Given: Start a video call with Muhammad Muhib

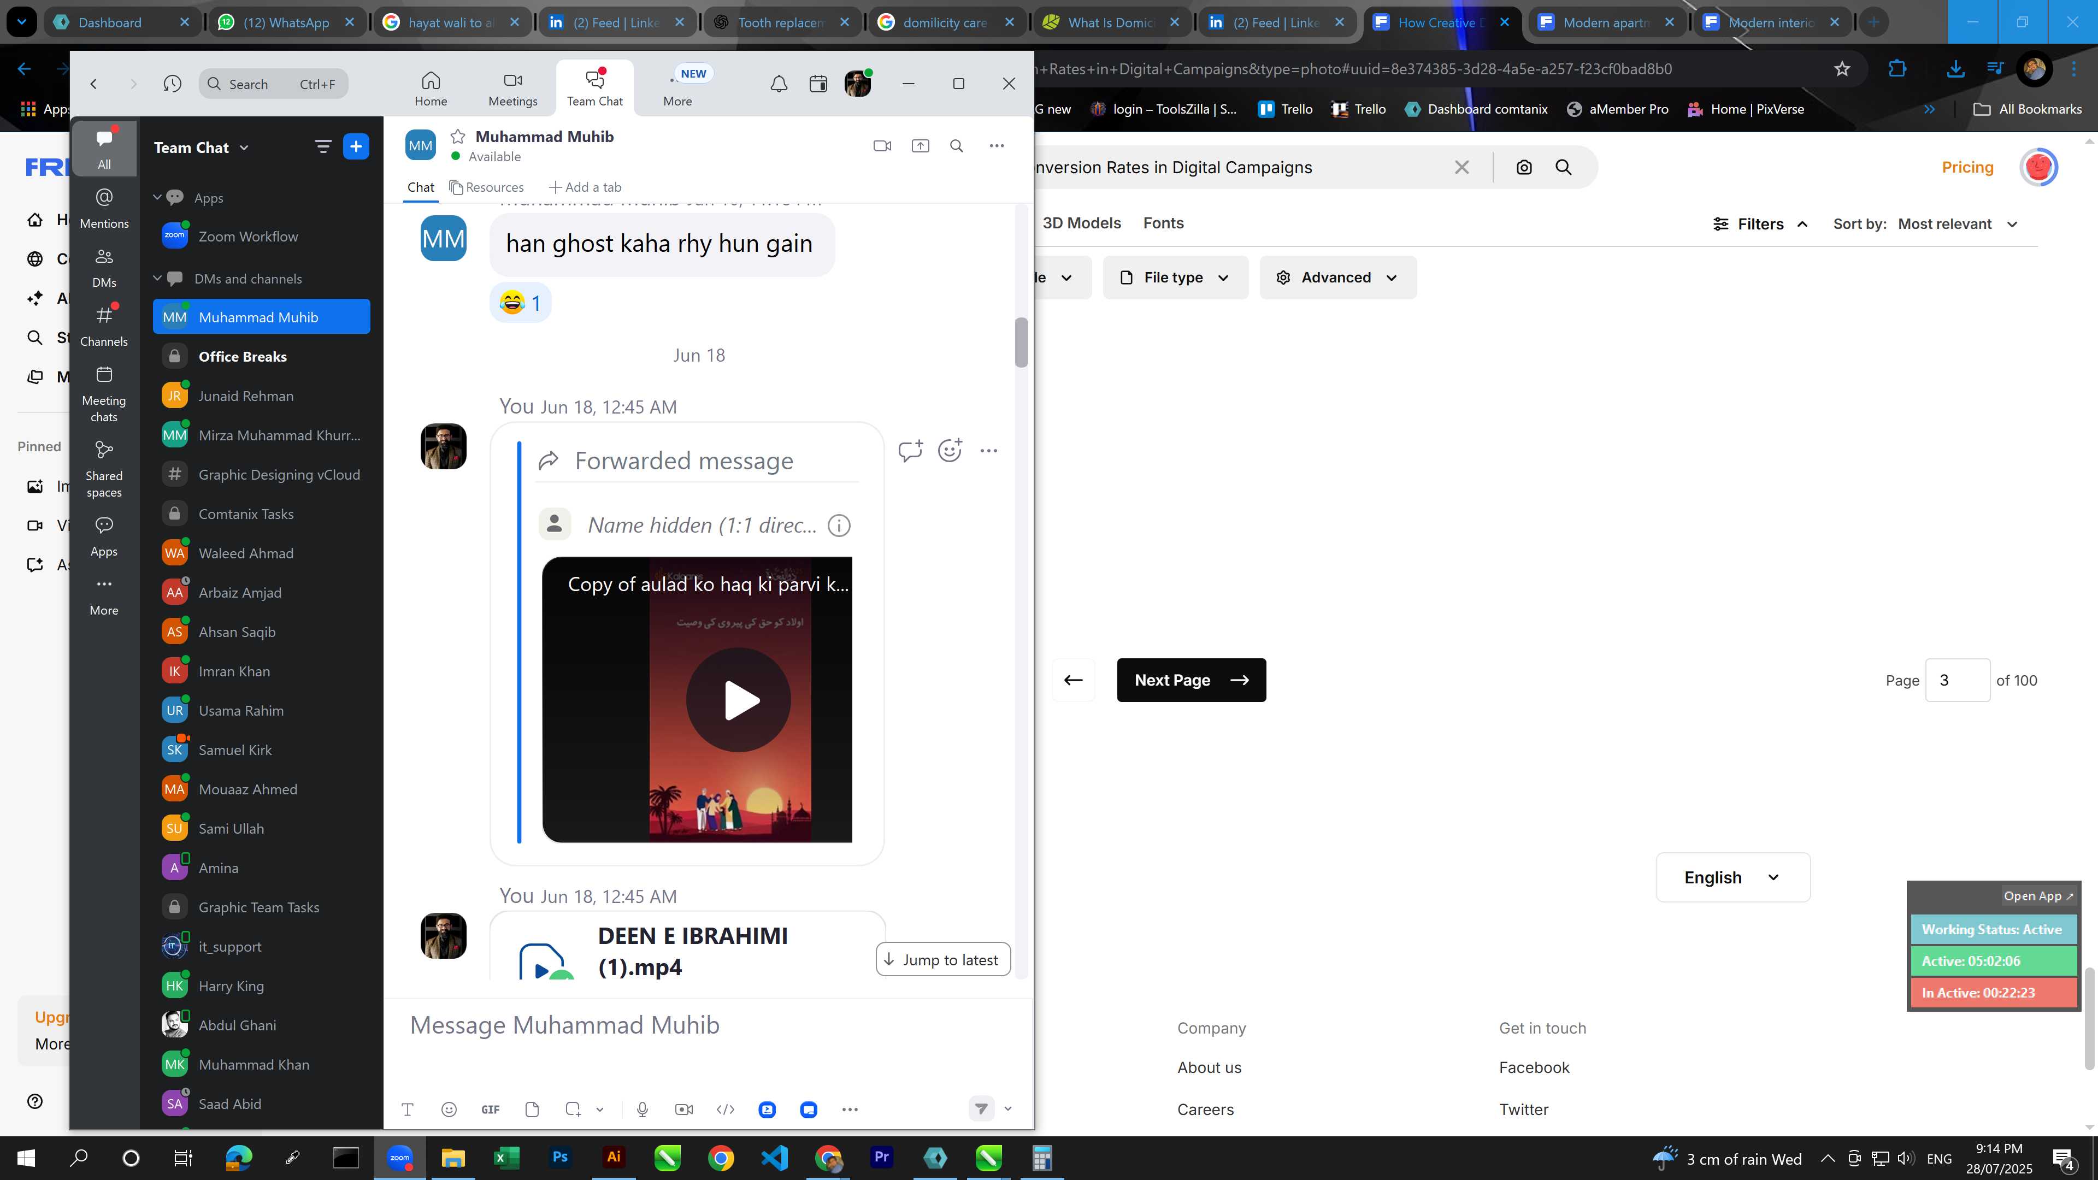Looking at the screenshot, I should (882, 146).
